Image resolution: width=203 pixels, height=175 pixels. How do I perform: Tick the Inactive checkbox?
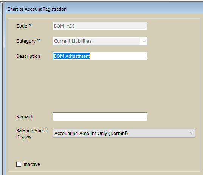pyautogui.click(x=19, y=164)
